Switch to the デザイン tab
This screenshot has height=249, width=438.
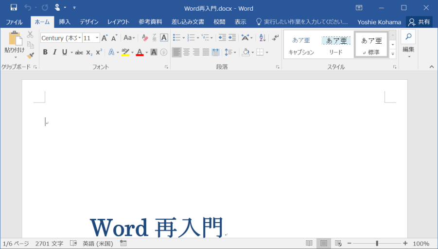[x=89, y=22]
